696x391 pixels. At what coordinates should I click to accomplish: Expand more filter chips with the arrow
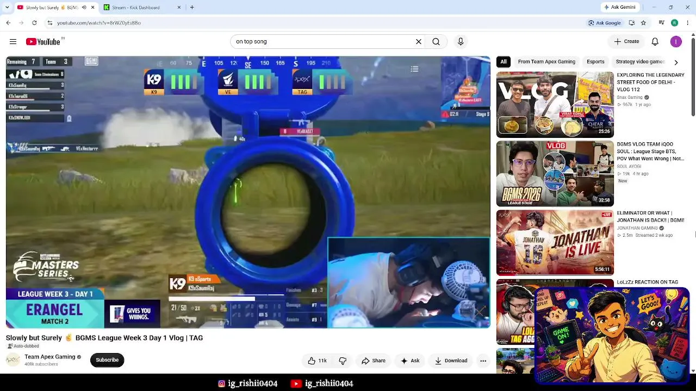tap(676, 62)
